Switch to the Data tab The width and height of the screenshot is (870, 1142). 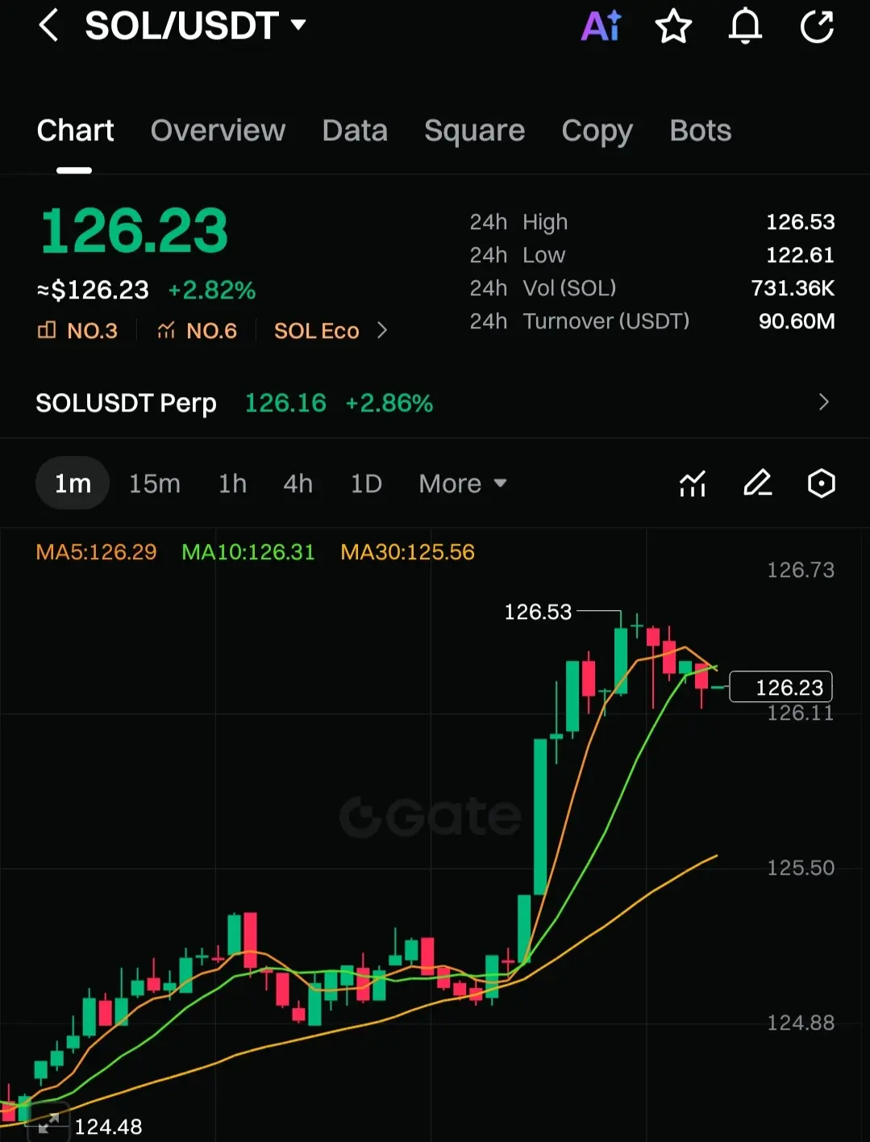(355, 131)
